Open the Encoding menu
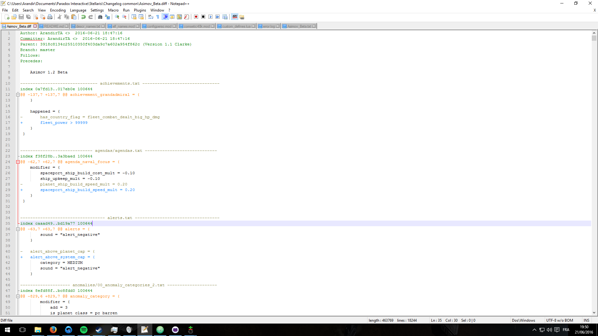The image size is (598, 336). click(58, 10)
